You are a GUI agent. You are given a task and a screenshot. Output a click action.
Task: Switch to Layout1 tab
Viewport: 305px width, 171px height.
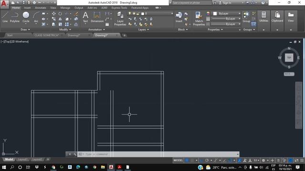22,160
